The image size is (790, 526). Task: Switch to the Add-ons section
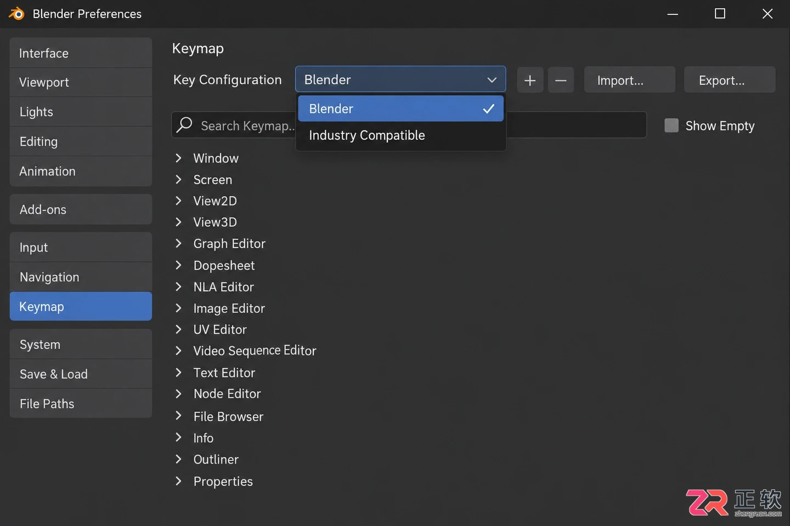point(81,209)
